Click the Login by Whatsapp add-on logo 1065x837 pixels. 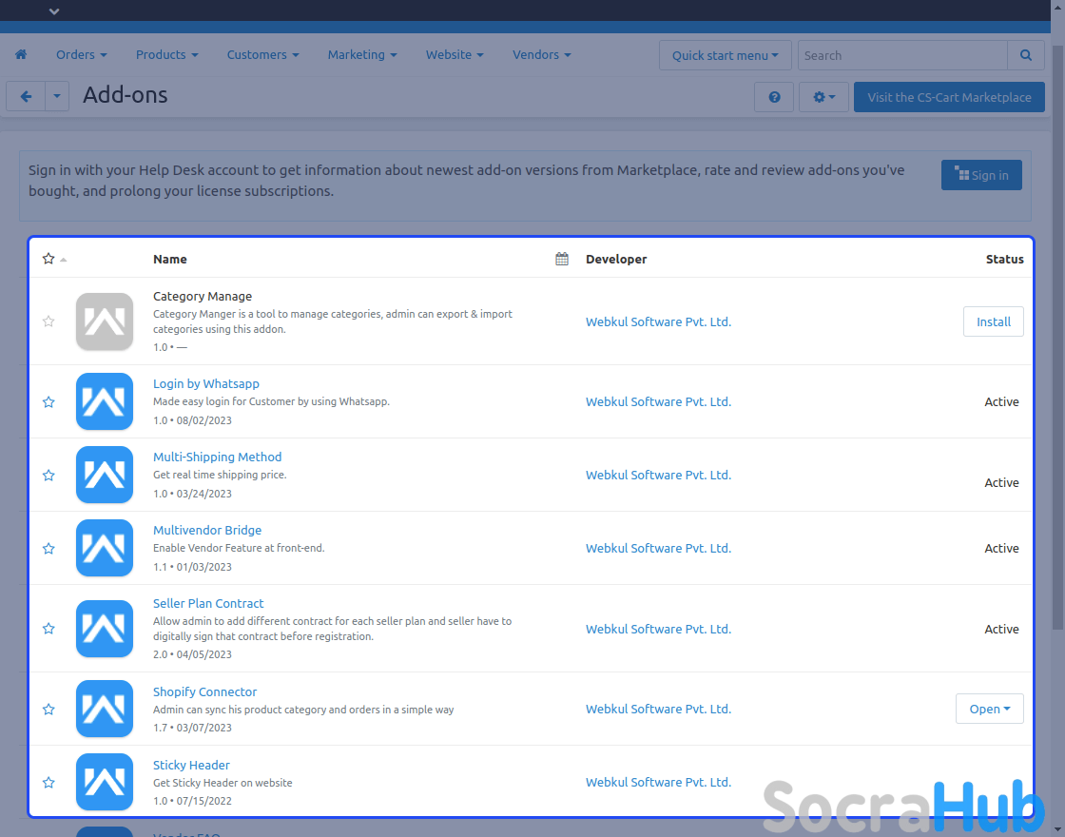(105, 401)
